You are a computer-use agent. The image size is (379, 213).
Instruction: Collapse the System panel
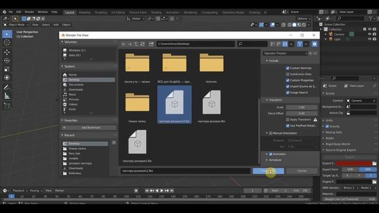click(x=62, y=66)
